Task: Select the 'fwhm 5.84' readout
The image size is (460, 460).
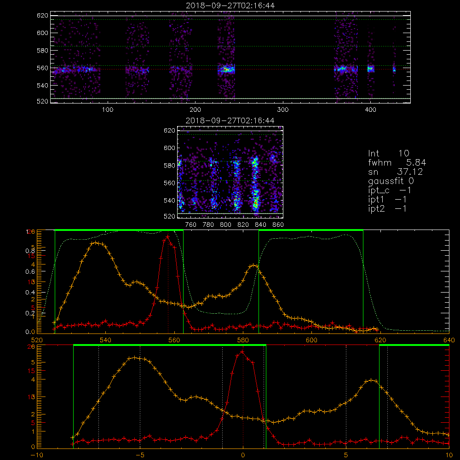Action: pos(397,162)
